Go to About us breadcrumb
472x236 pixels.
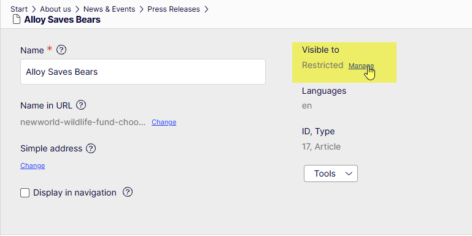(55, 9)
